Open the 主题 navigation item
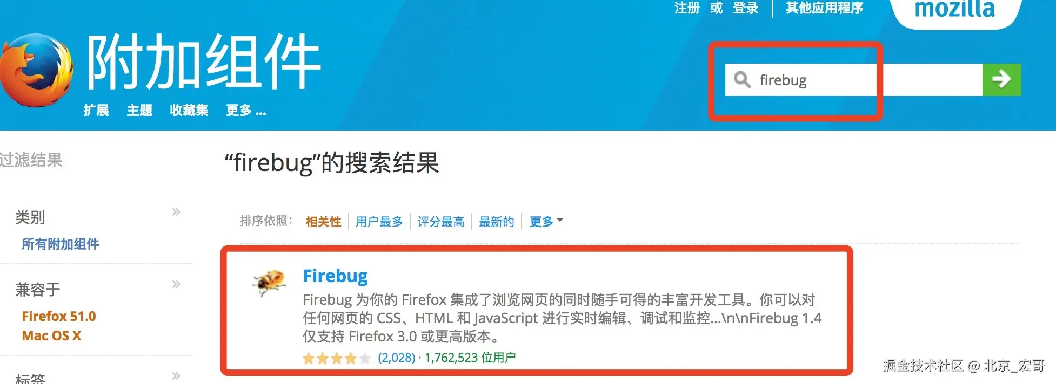The width and height of the screenshot is (1056, 384). pyautogui.click(x=139, y=111)
